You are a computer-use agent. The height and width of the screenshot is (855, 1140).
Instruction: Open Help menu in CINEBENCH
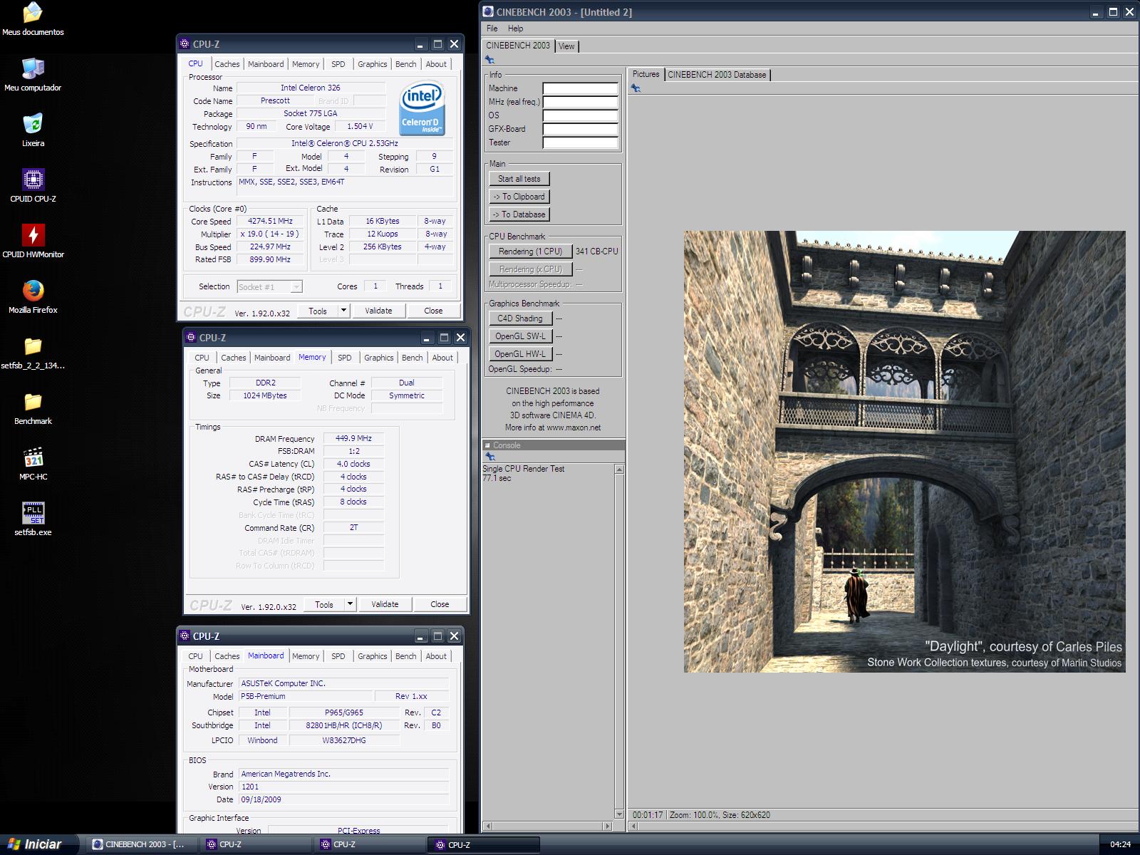[x=516, y=28]
